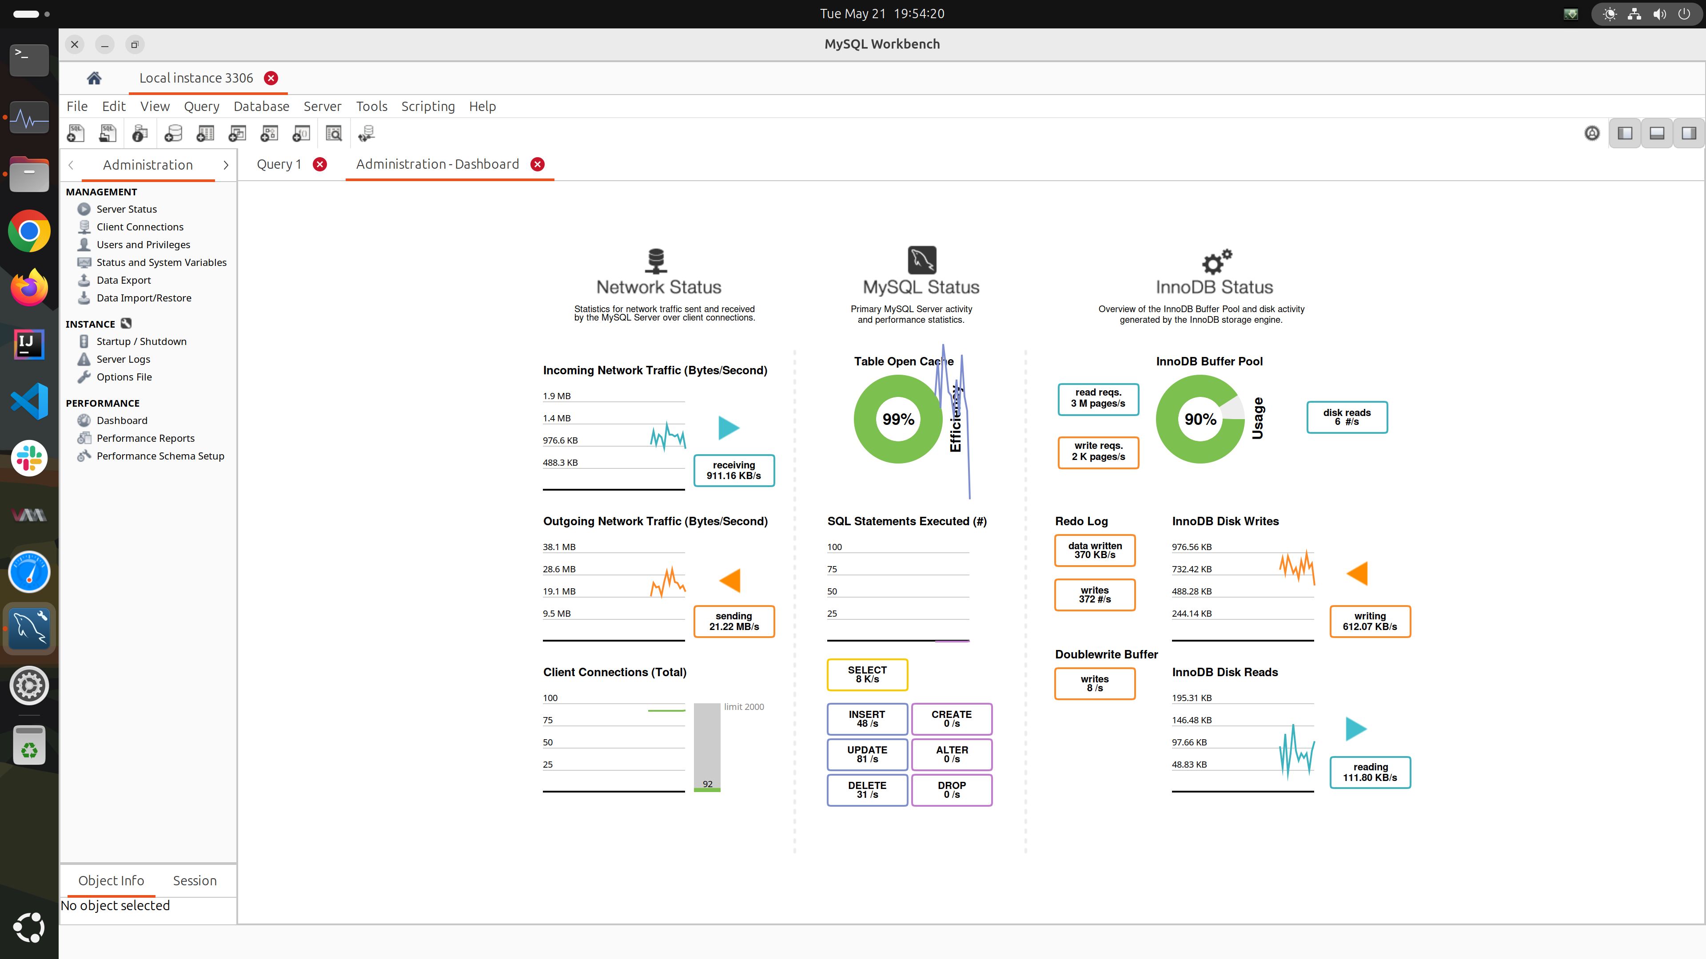1706x959 pixels.
Task: Launch Visual Studio Code from the dock
Action: point(29,401)
